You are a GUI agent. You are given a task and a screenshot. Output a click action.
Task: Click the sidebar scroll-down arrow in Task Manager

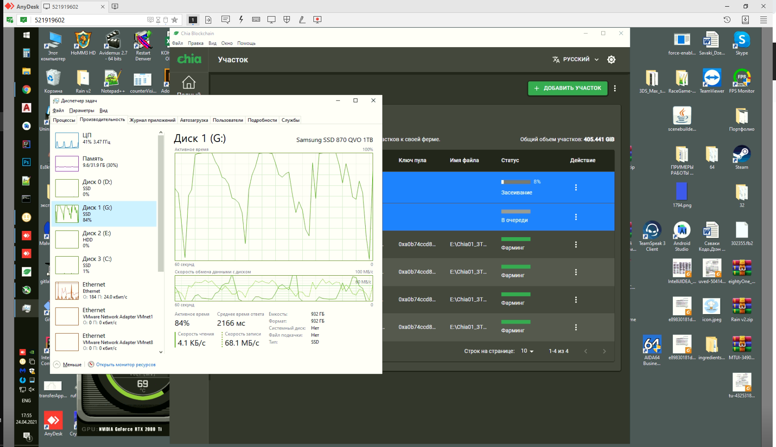[161, 352]
